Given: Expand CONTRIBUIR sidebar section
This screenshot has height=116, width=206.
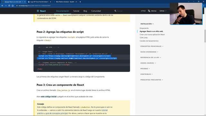Looking at the screenshot, I should pos(146,74).
